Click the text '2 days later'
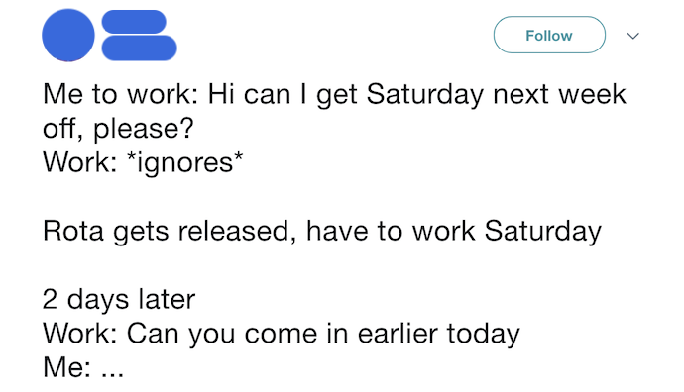This screenshot has width=684, height=392. [119, 299]
